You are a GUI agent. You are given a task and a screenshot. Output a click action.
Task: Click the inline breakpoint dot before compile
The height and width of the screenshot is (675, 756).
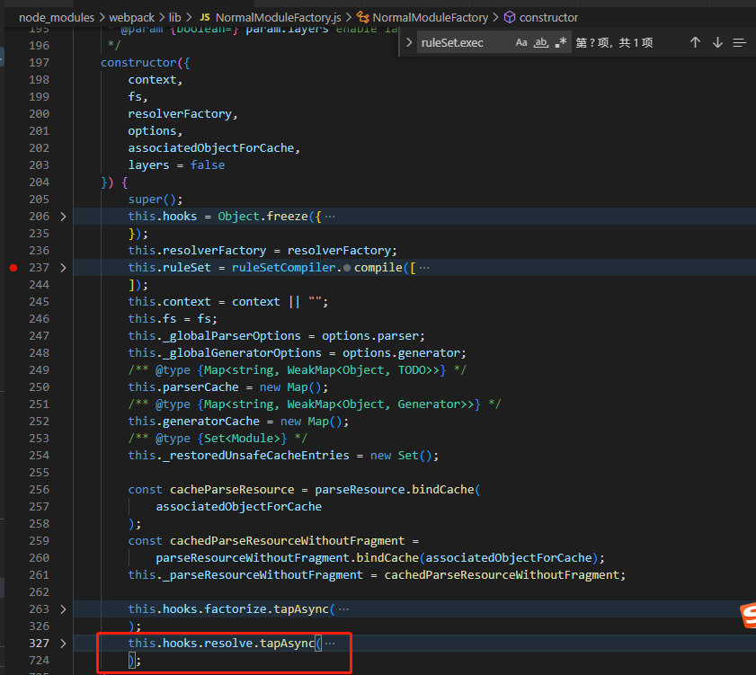coord(347,268)
